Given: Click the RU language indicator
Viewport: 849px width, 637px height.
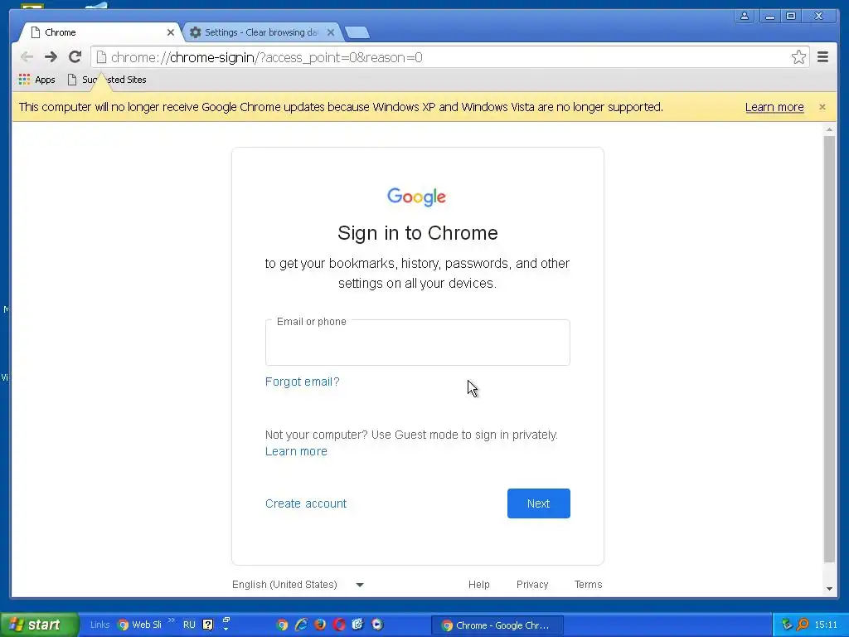Looking at the screenshot, I should point(189,625).
